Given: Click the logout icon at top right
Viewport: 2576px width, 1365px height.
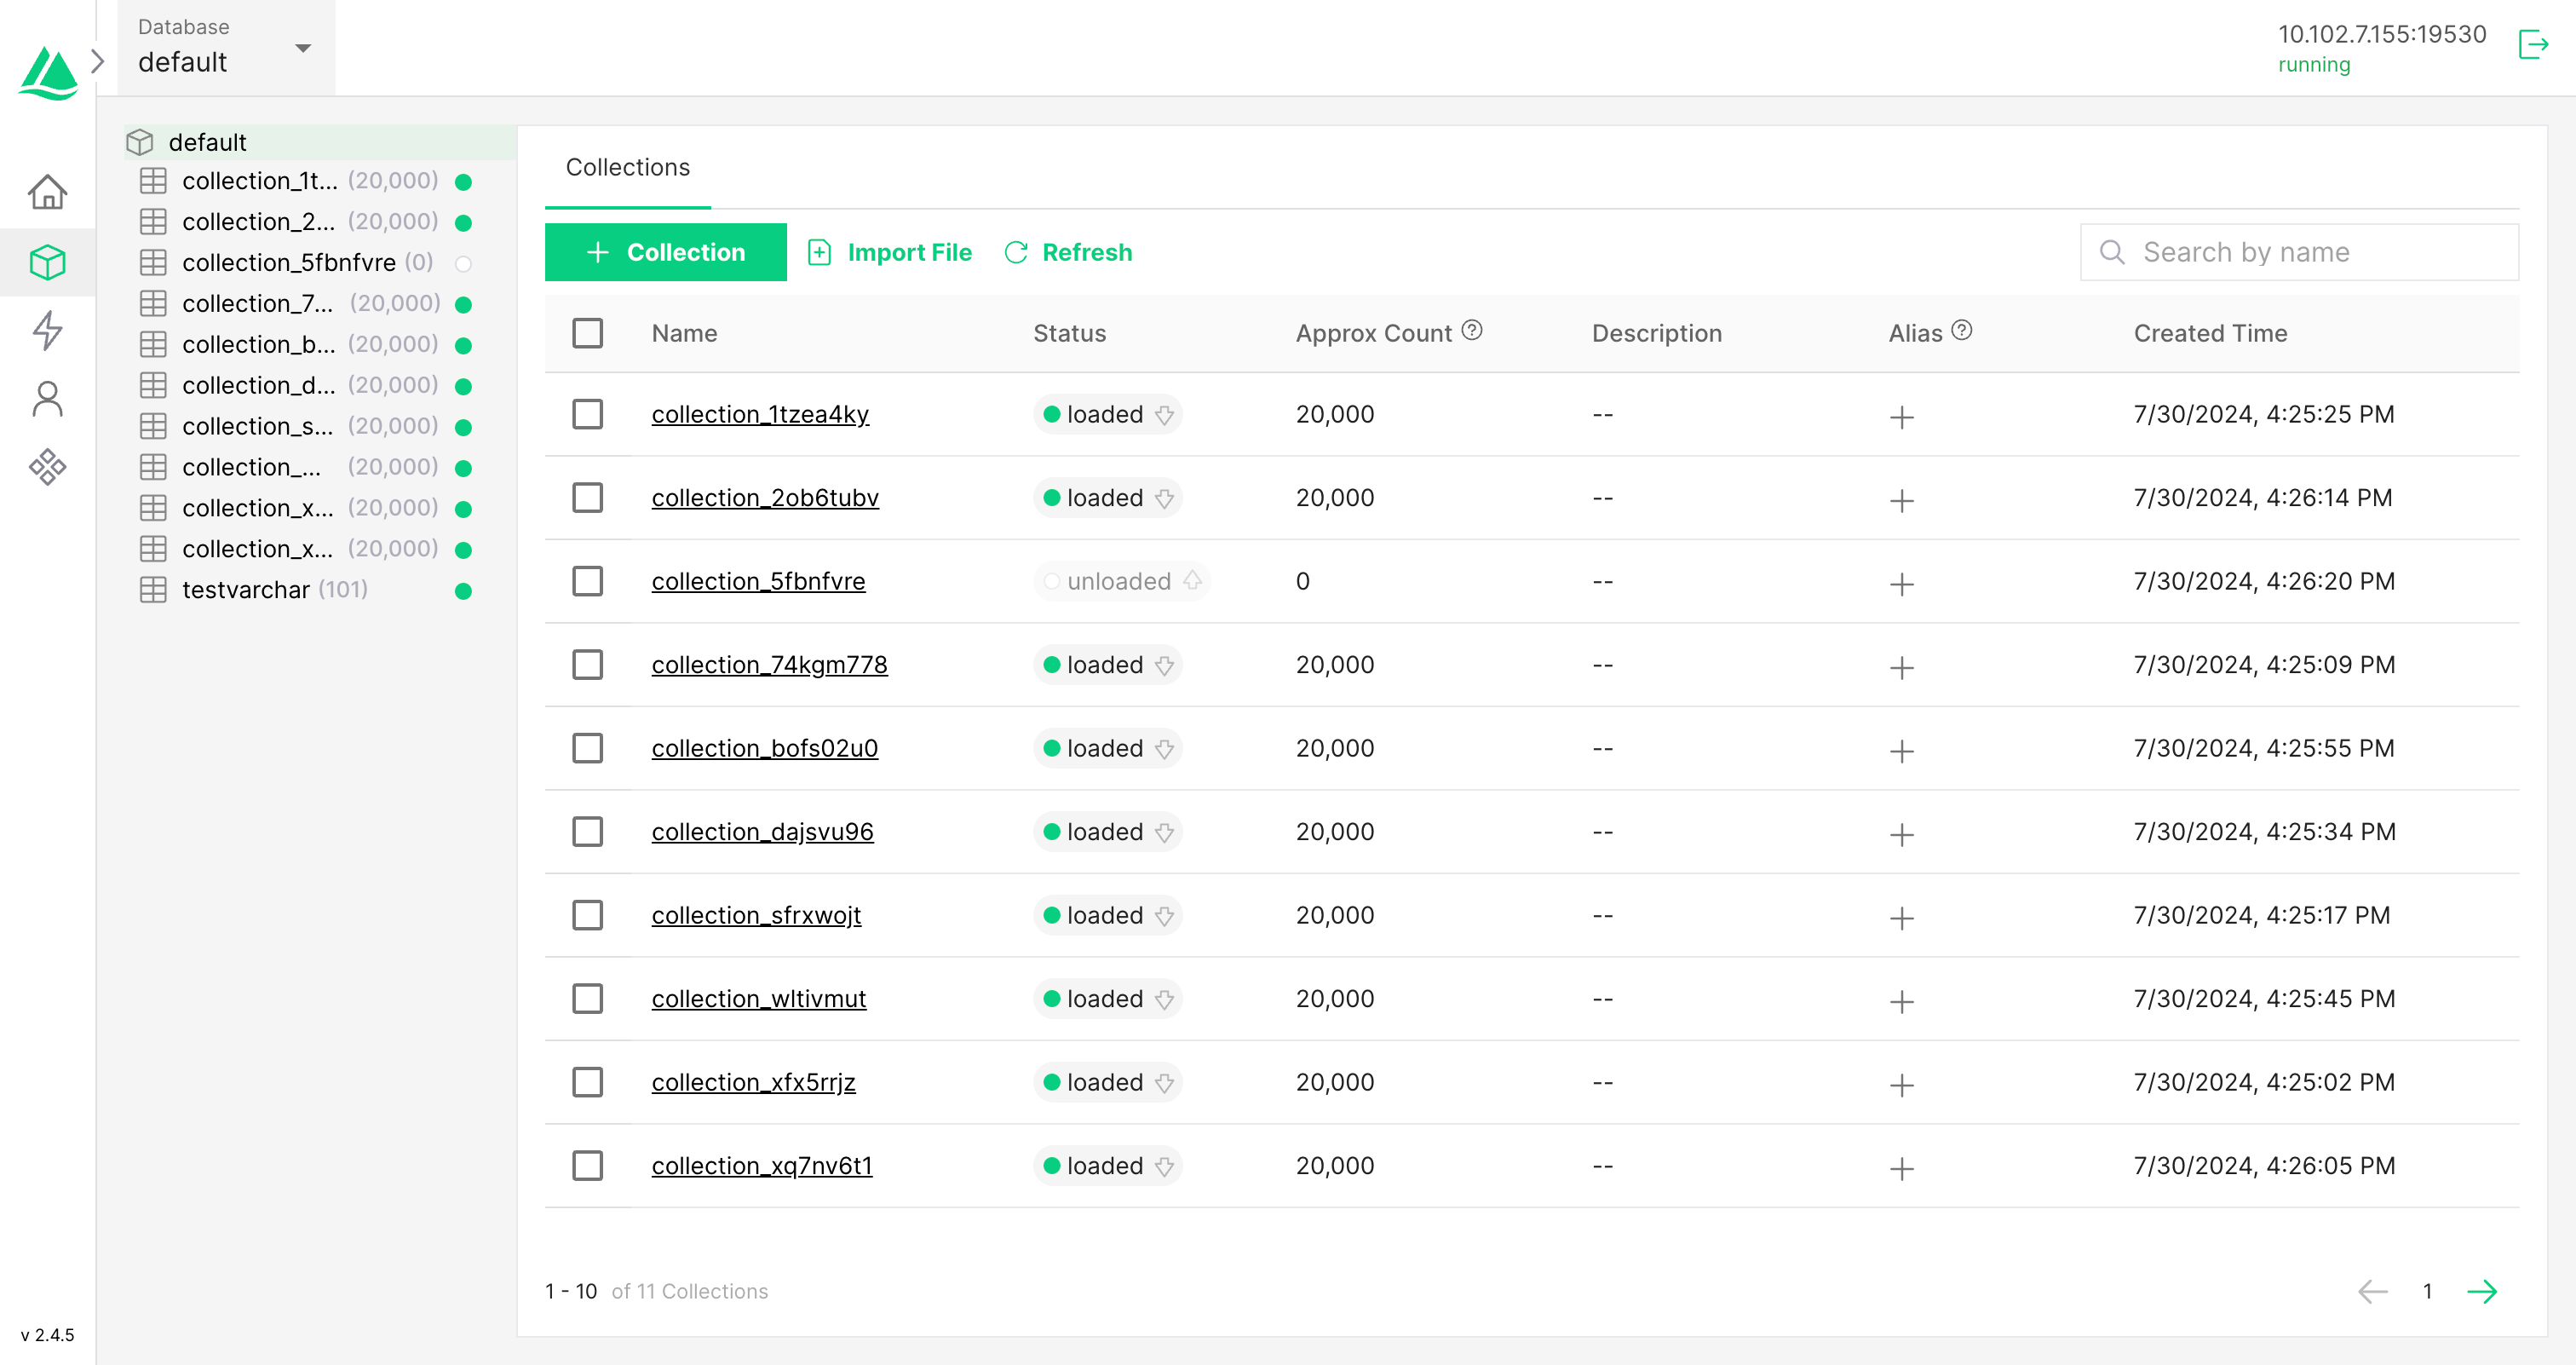Looking at the screenshot, I should coord(2532,45).
